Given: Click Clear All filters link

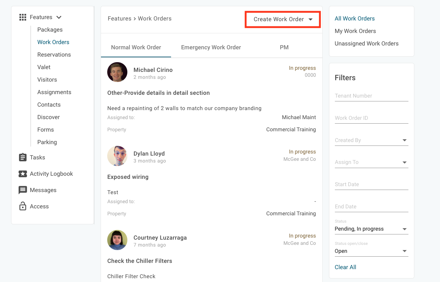Looking at the screenshot, I should click(345, 267).
